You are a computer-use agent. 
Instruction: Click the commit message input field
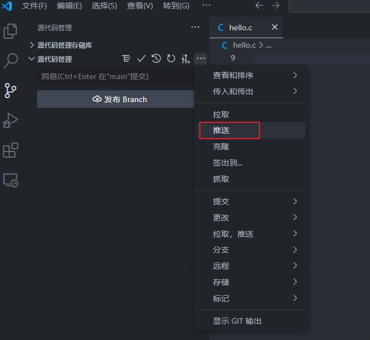[116, 76]
